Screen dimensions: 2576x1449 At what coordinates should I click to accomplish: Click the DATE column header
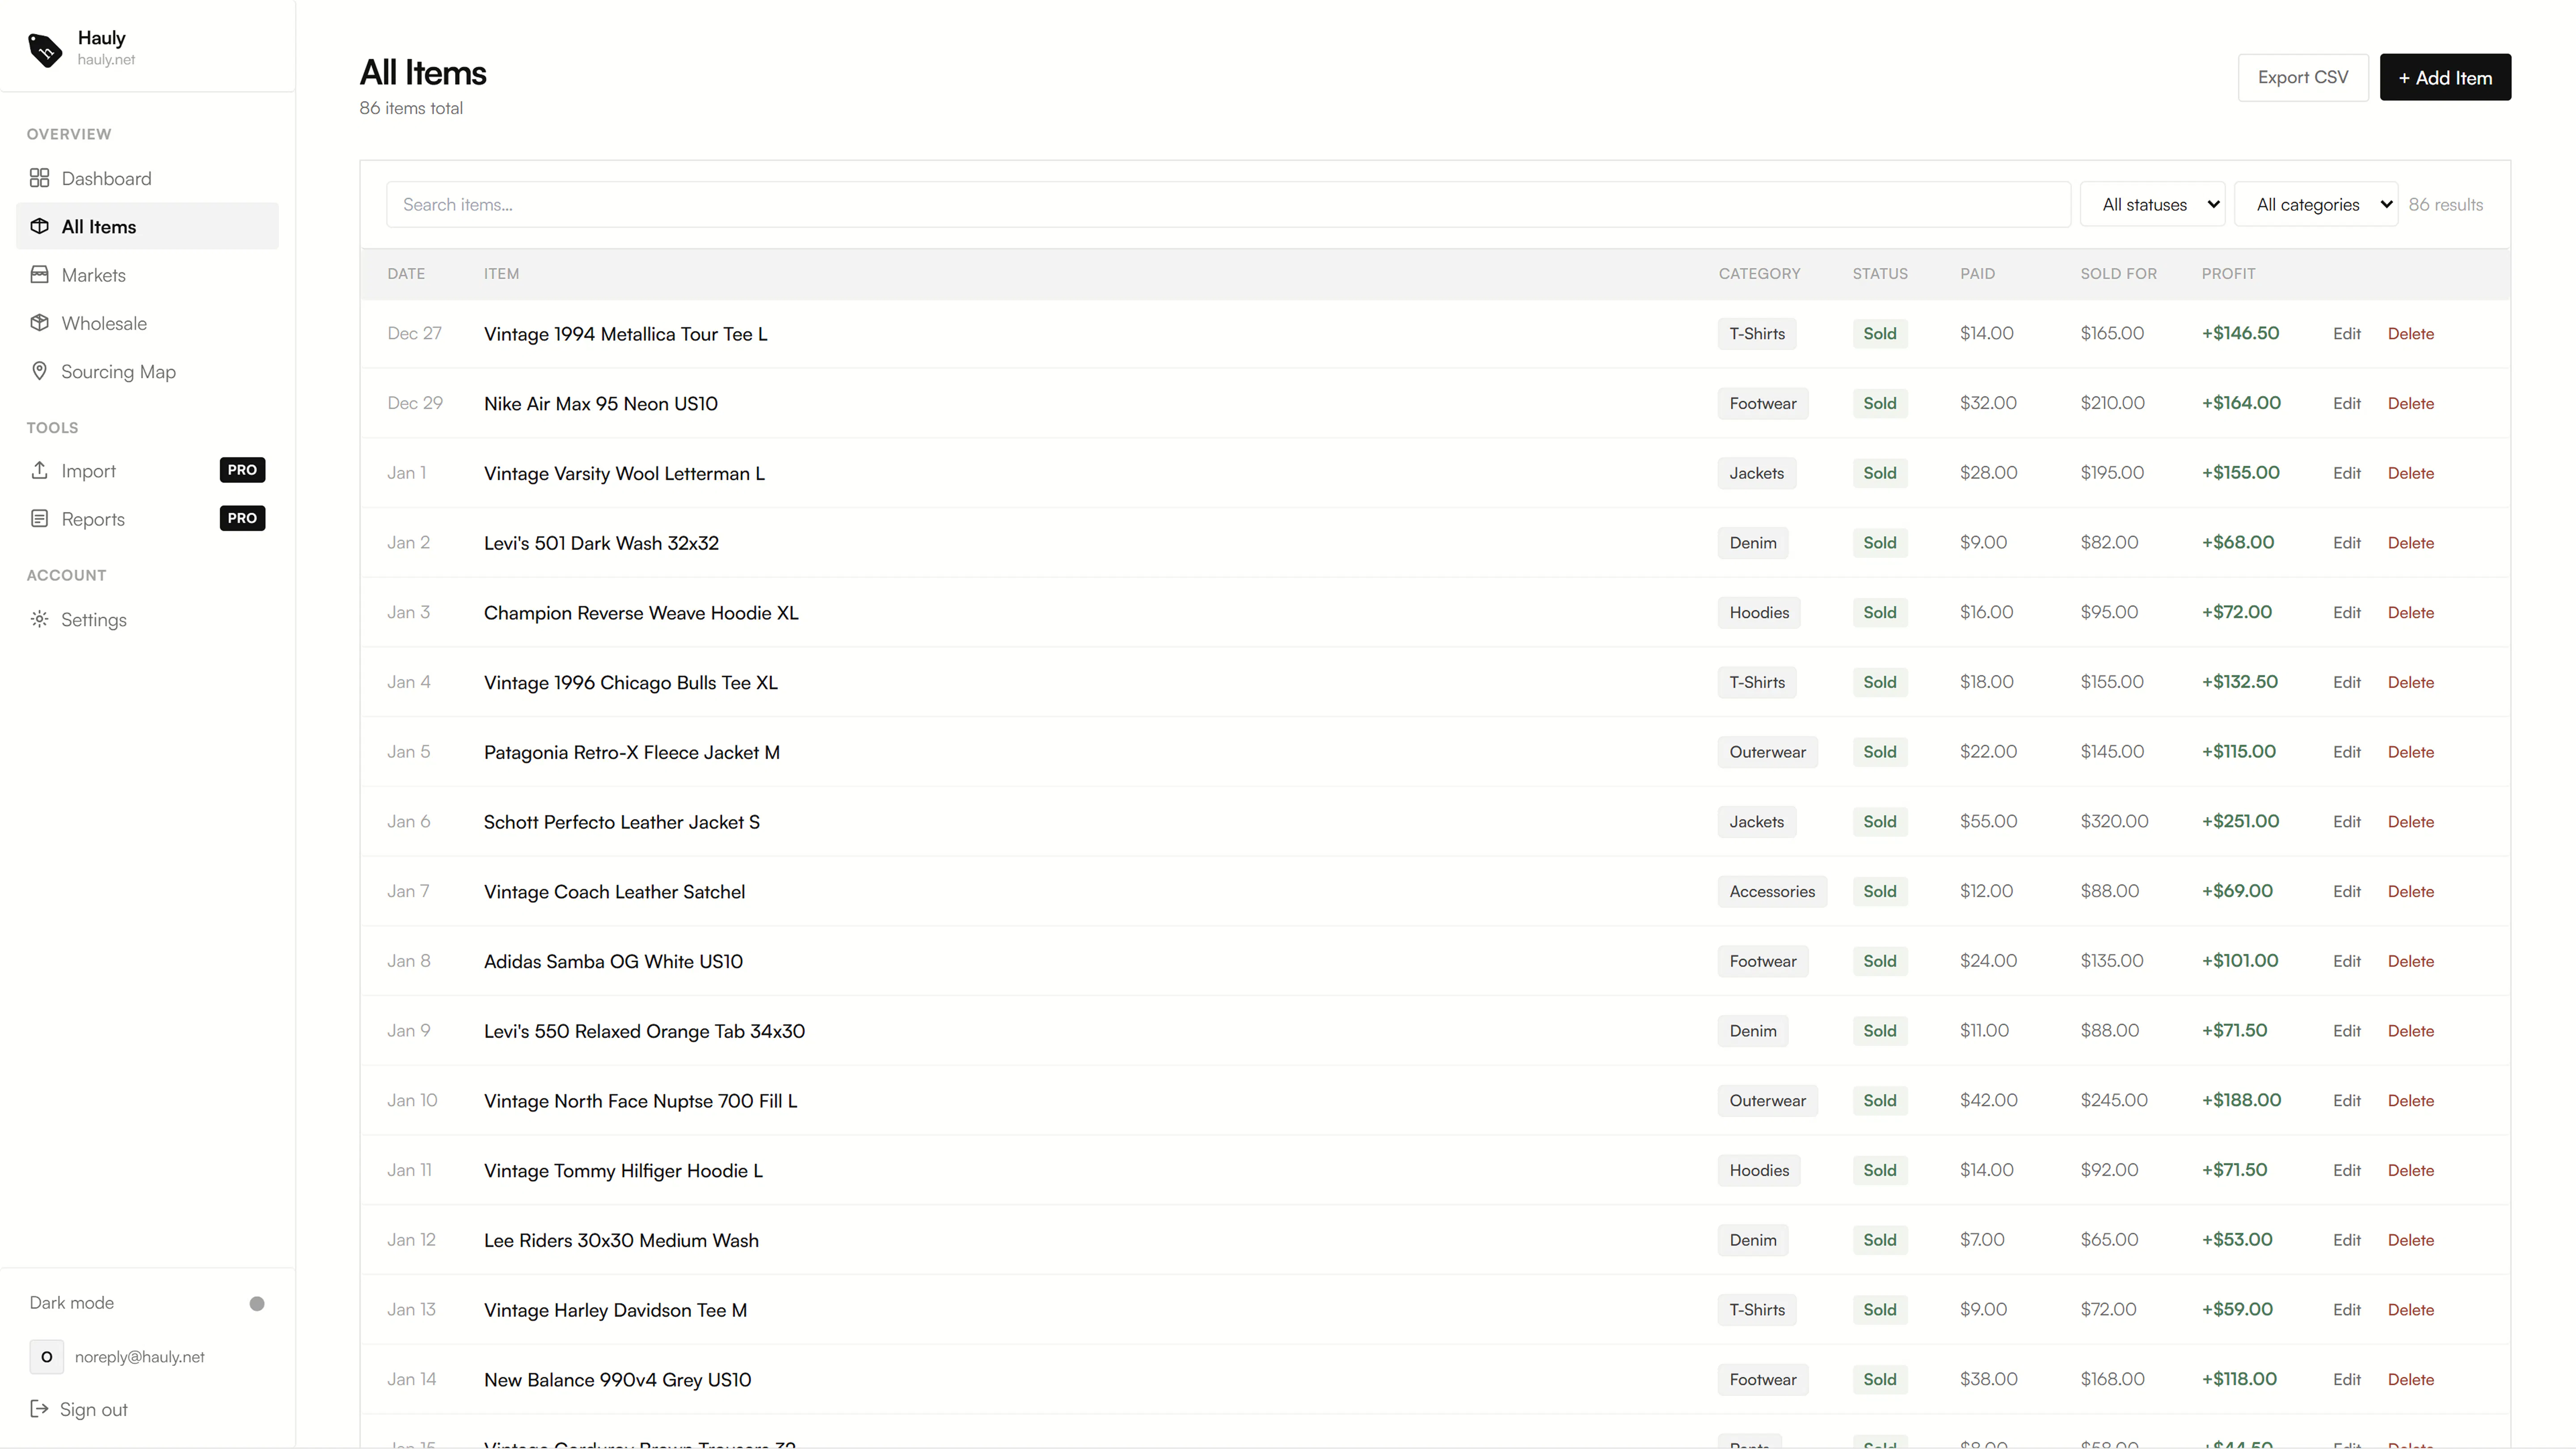406,273
